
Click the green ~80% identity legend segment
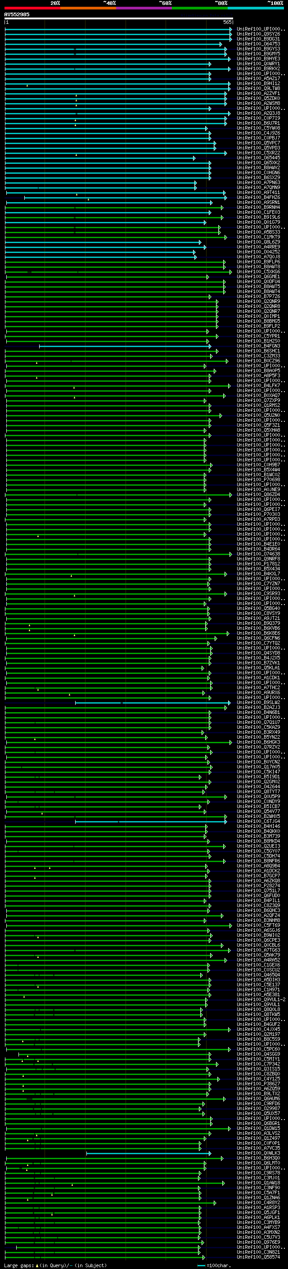(x=200, y=9)
